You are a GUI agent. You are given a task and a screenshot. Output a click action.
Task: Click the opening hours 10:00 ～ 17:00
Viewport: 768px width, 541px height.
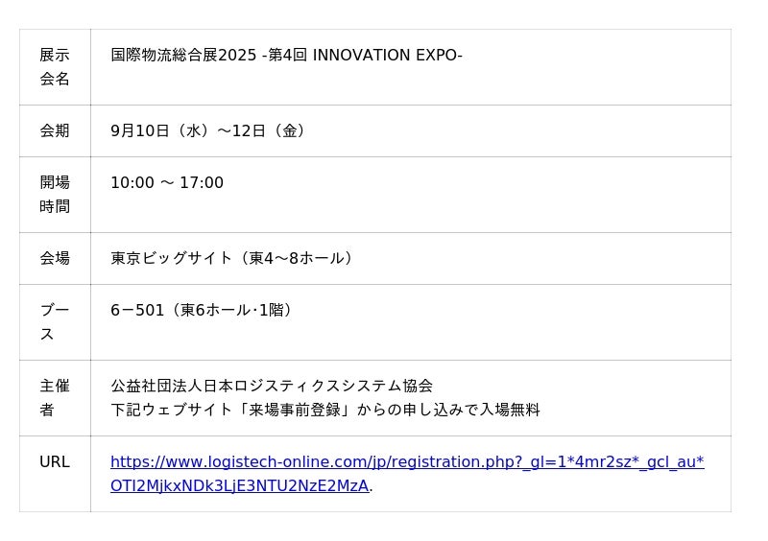pyautogui.click(x=167, y=182)
